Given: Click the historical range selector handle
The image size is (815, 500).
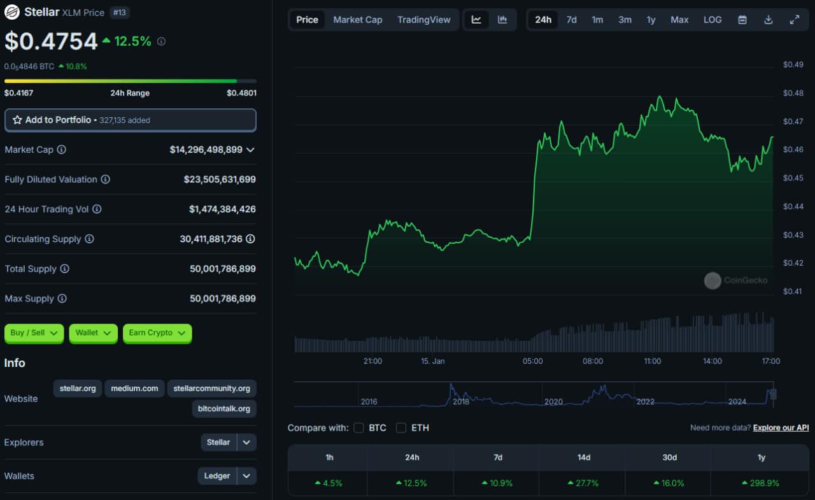Looking at the screenshot, I should click(774, 394).
